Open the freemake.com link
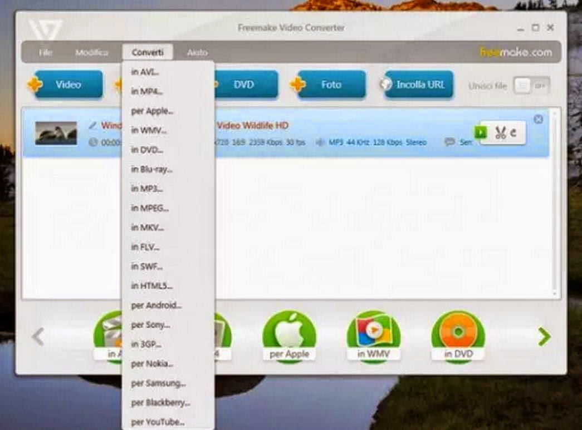Viewport: 582px width, 430px height. [x=516, y=52]
